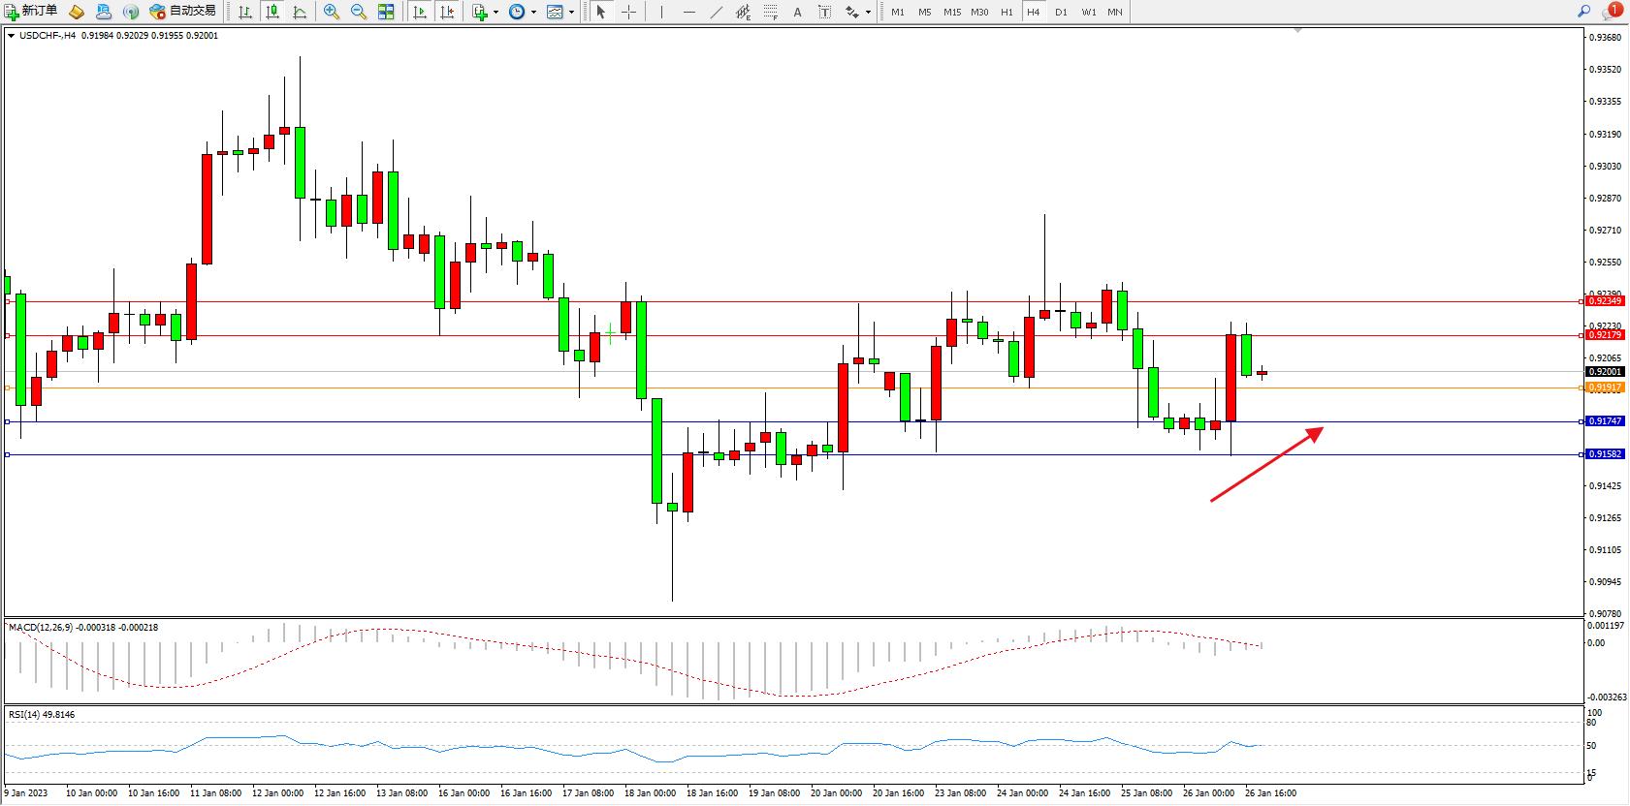This screenshot has width=1630, height=806.
Task: Click the New Order (新订单) button
Action: click(x=31, y=12)
